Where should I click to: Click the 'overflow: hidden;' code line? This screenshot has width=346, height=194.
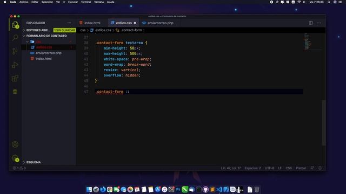point(122,75)
